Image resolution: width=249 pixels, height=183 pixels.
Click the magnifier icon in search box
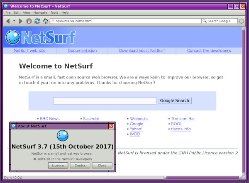coord(205,21)
